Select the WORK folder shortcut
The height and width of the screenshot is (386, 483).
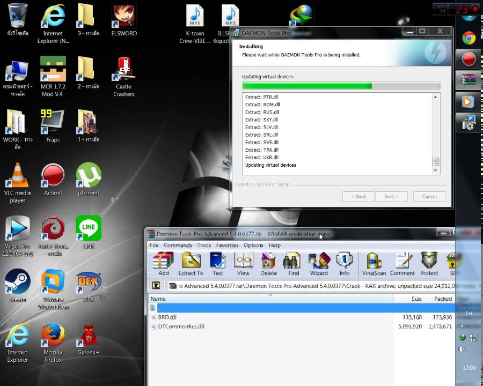point(18,129)
